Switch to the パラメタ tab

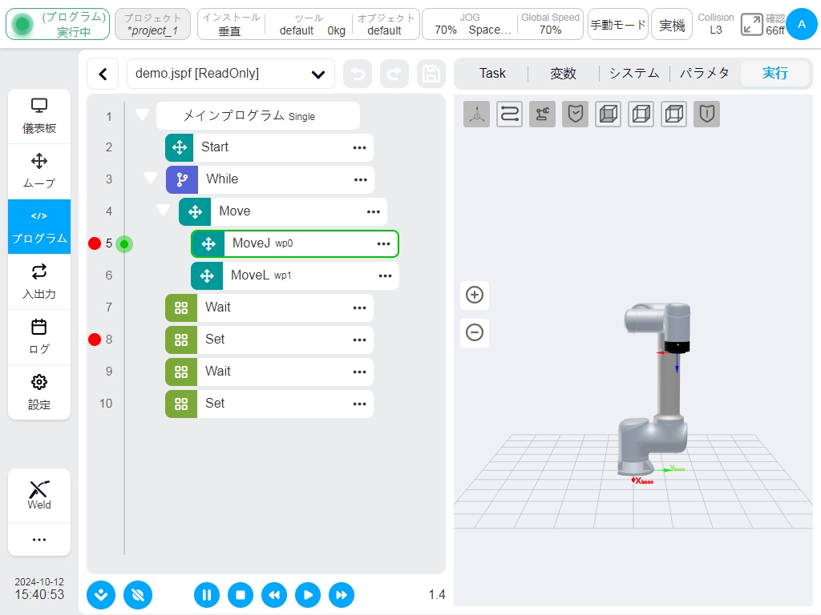tap(705, 73)
